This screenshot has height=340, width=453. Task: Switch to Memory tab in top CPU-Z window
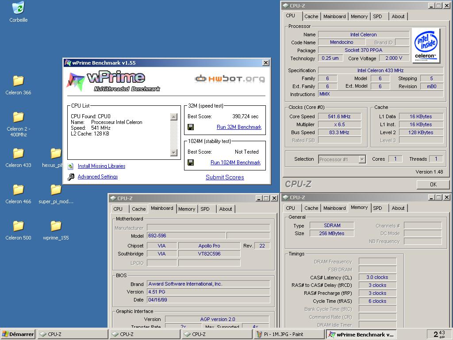[x=359, y=16]
